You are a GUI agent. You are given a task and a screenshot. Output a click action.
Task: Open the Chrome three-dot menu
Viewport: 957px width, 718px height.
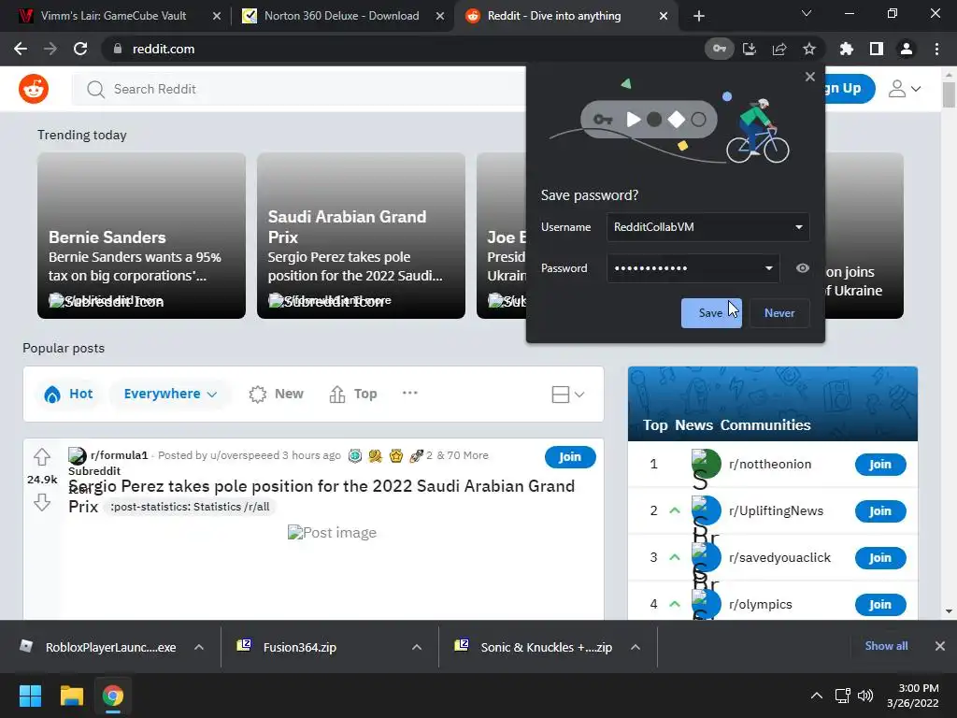pos(936,49)
